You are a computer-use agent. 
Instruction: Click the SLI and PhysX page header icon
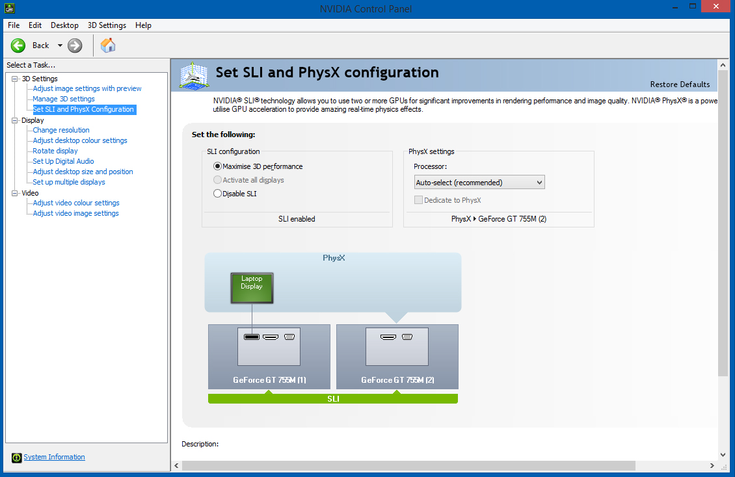[194, 75]
